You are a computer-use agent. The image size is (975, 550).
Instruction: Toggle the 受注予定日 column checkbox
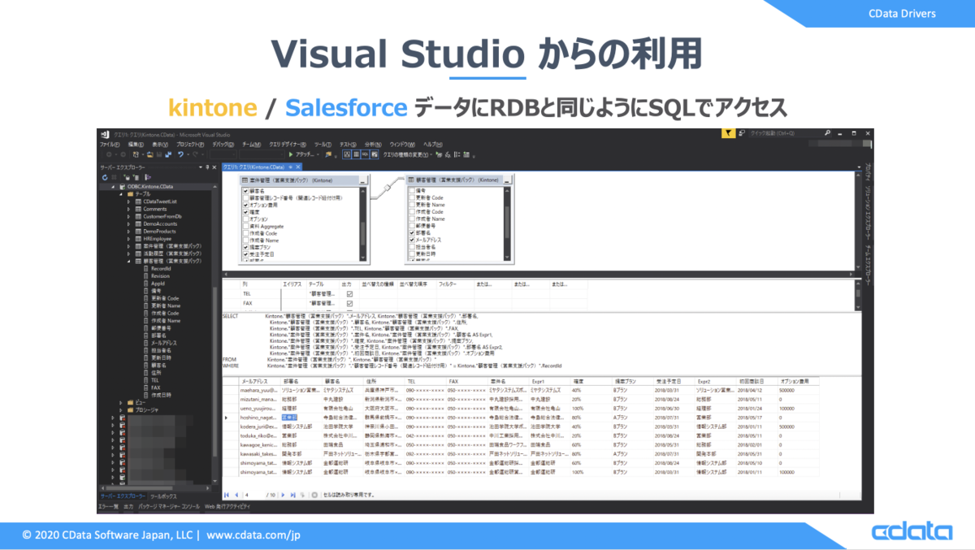(x=245, y=254)
